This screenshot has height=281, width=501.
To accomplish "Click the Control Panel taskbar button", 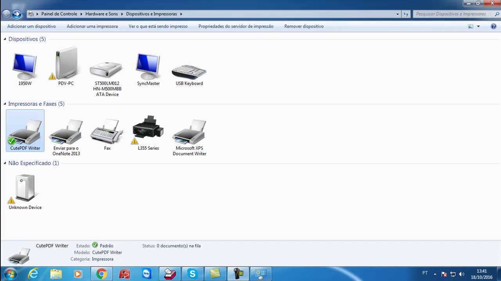I will [261, 274].
